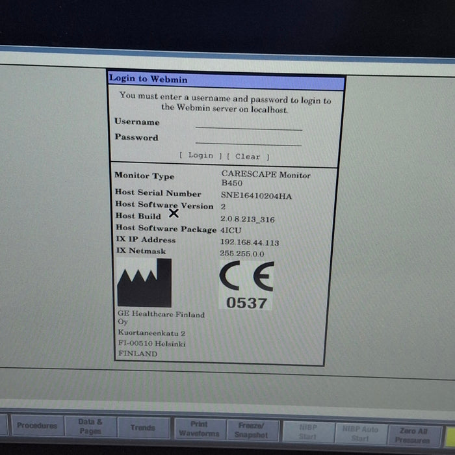Select Freeze/Snapshot
The height and width of the screenshot is (455, 455).
pyautogui.click(x=252, y=430)
